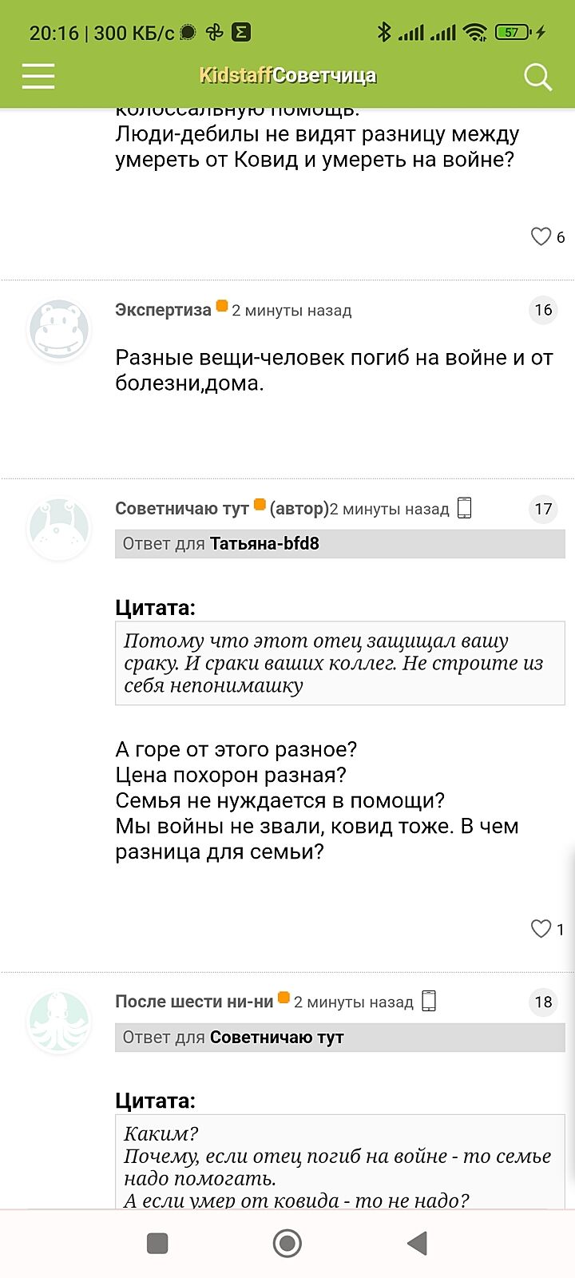
Task: Tap Android recent apps square button
Action: tap(157, 1243)
